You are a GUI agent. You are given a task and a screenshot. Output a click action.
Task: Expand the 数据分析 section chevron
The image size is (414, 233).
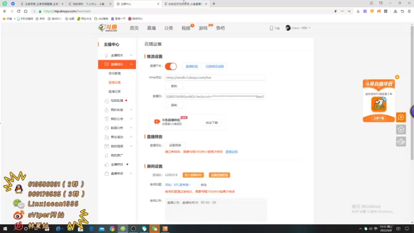(131, 128)
